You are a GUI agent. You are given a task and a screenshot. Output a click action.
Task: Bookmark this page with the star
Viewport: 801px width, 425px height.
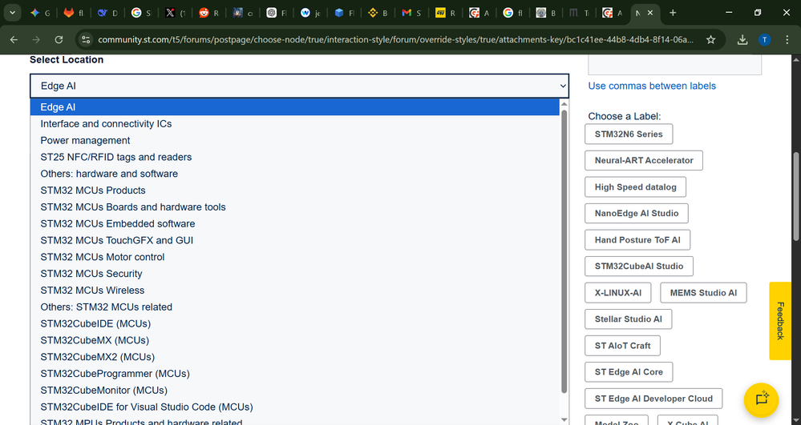click(x=710, y=40)
